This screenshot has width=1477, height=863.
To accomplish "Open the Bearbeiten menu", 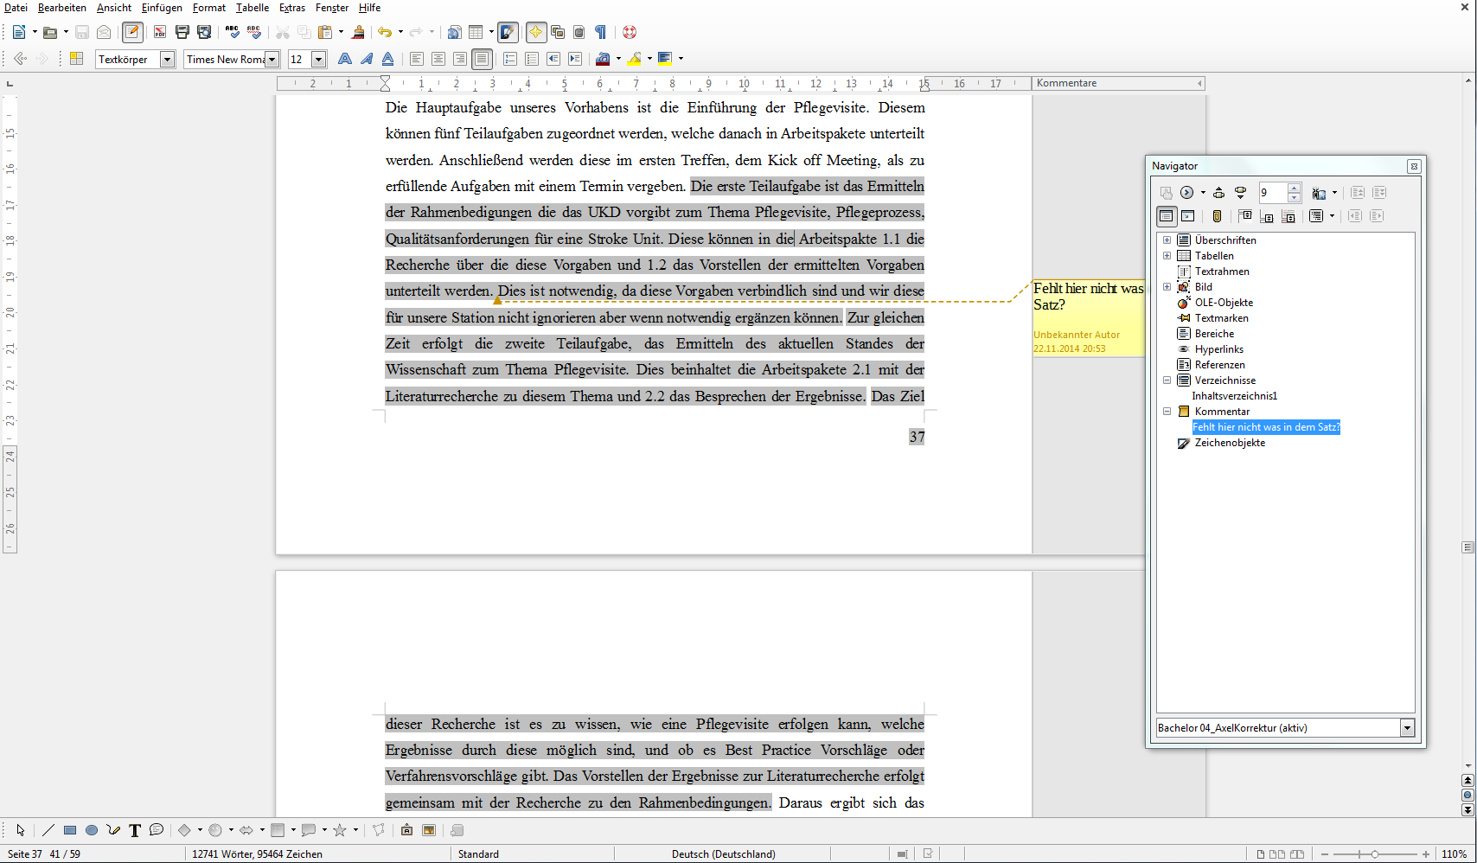I will click(62, 8).
